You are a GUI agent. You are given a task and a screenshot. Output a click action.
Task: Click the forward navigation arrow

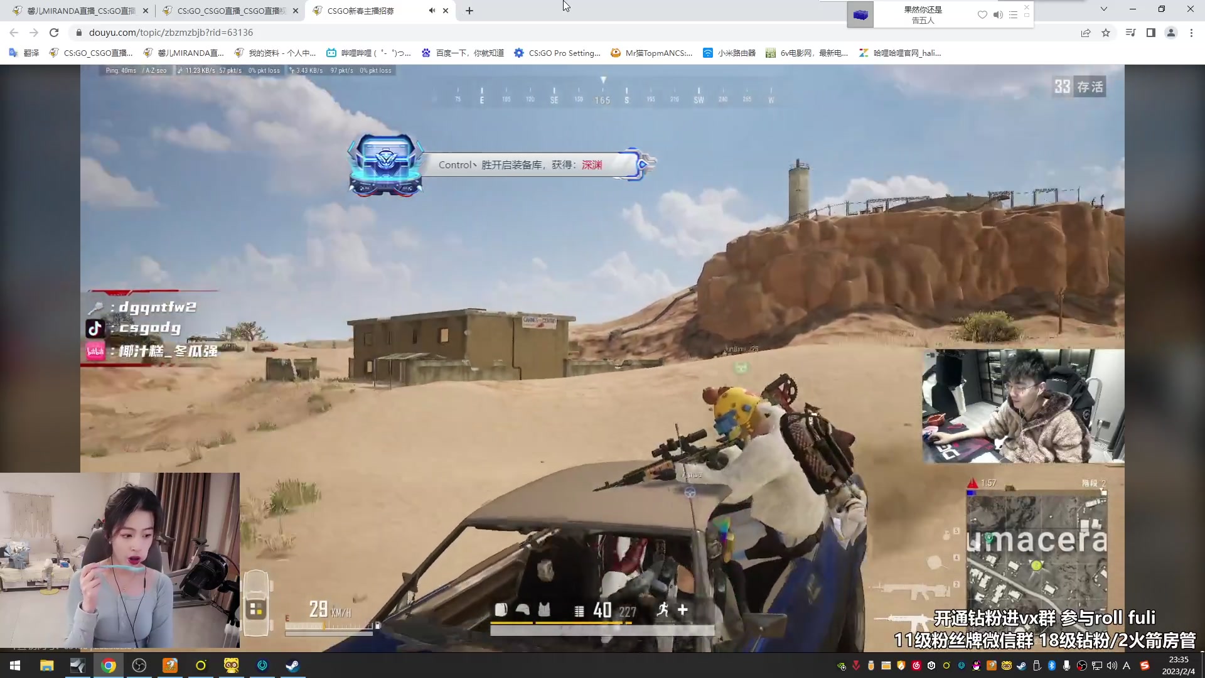coord(34,33)
